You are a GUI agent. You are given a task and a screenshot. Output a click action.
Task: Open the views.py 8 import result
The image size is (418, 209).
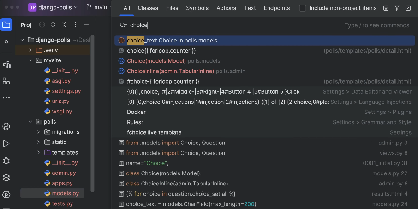pos(265,153)
